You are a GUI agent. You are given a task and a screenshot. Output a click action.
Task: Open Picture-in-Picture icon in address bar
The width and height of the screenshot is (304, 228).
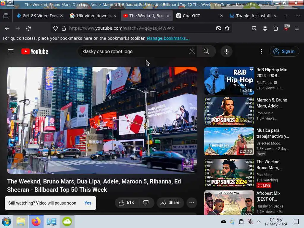[x=219, y=28]
